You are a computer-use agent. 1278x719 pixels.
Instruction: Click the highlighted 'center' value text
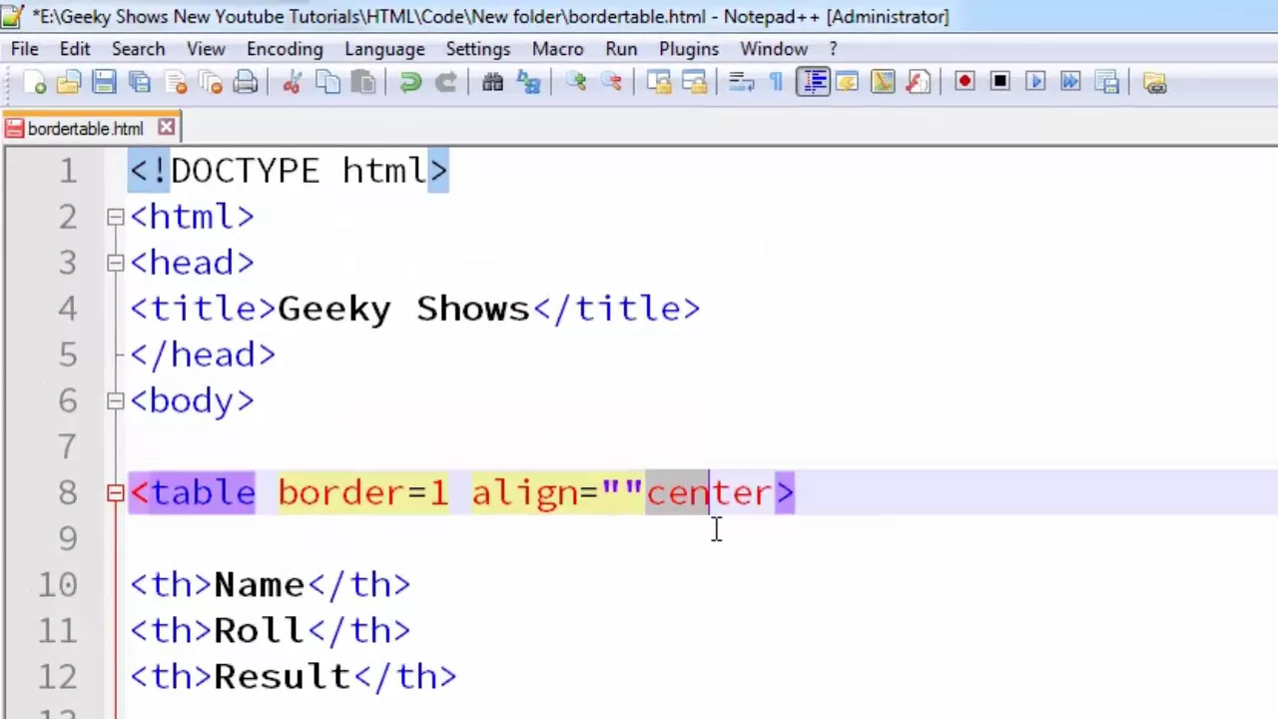tap(709, 493)
